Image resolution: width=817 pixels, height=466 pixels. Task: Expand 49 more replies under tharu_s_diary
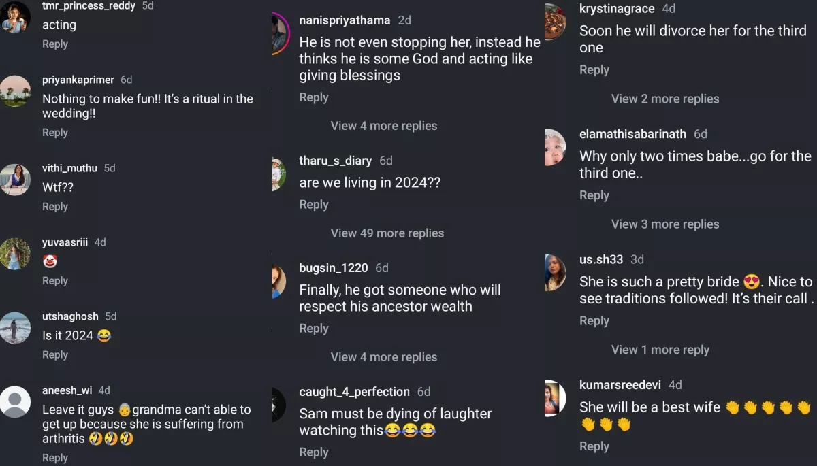pos(387,233)
